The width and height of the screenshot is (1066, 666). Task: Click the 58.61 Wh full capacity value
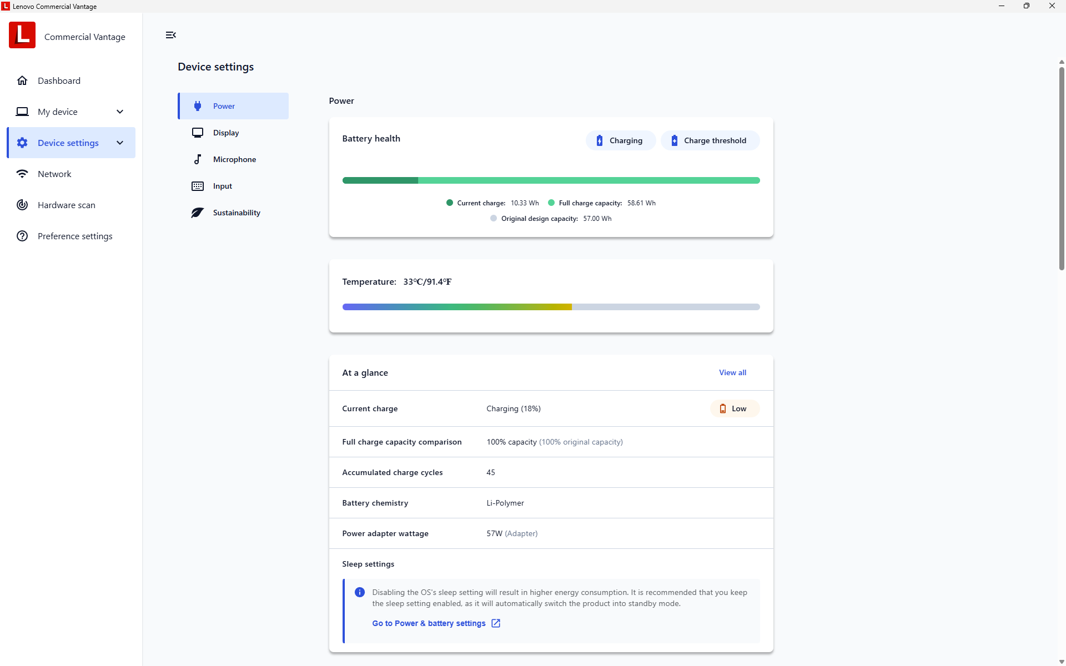coord(641,203)
